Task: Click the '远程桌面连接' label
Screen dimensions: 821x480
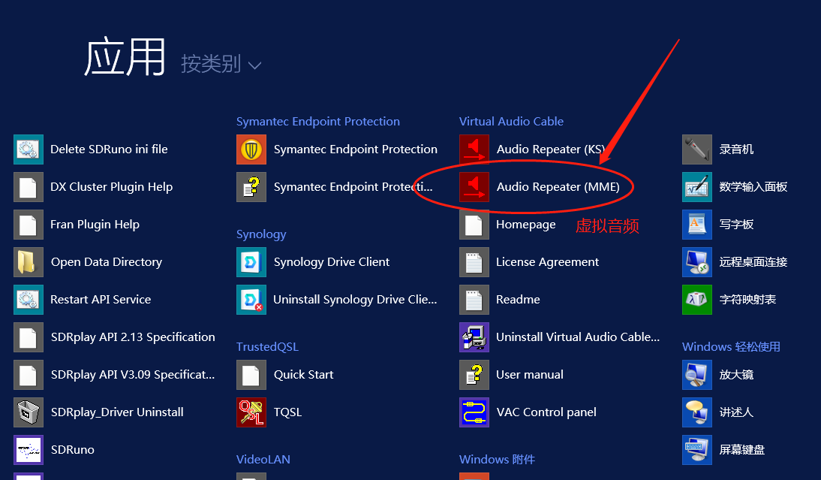Action: pyautogui.click(x=753, y=262)
